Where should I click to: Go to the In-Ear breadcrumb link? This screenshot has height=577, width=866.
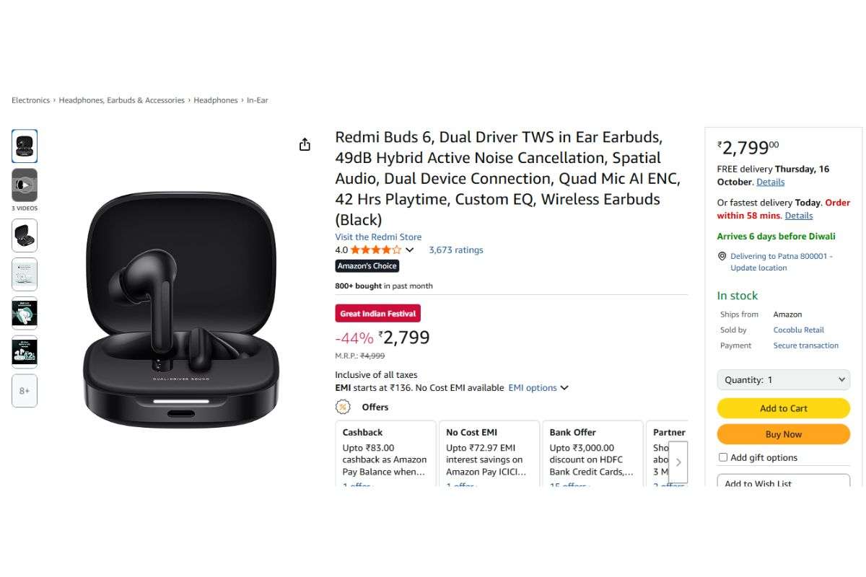tap(257, 100)
